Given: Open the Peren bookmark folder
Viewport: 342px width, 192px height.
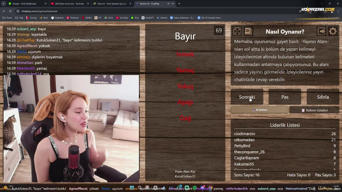Looking at the screenshot, I should point(7,18).
